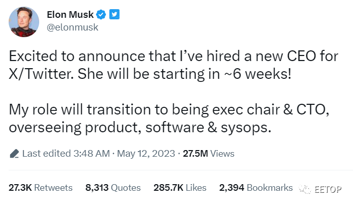Open the Elon Musk display name
This screenshot has width=353, height=204.
click(x=70, y=15)
